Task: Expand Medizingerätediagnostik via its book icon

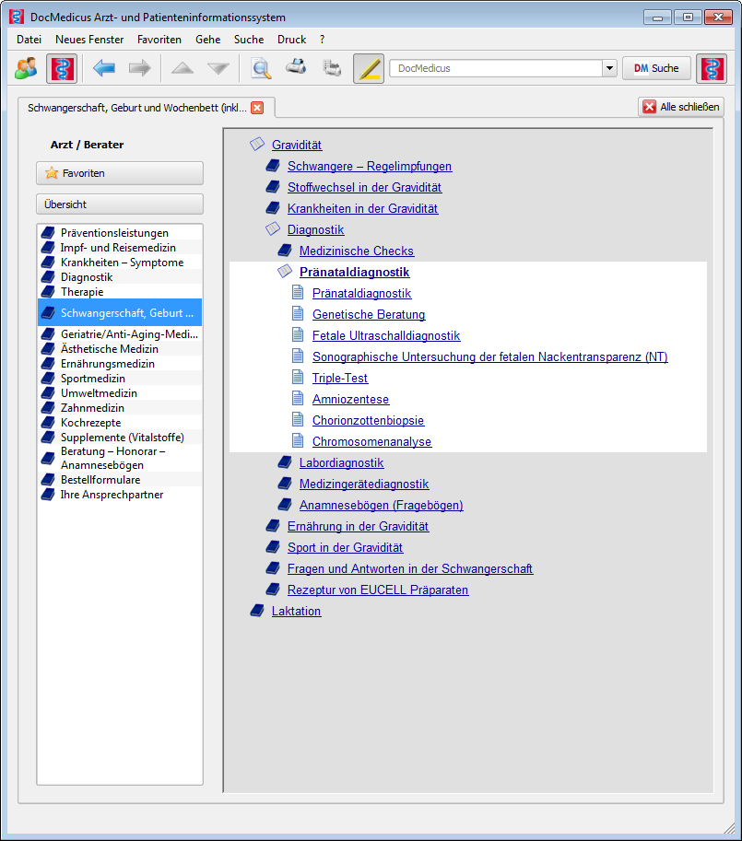Action: (285, 484)
